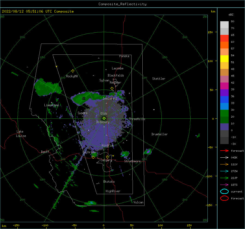Viewport: 245px width, 229px height.
Task: Click the RedDeer label
Action: coord(115,83)
